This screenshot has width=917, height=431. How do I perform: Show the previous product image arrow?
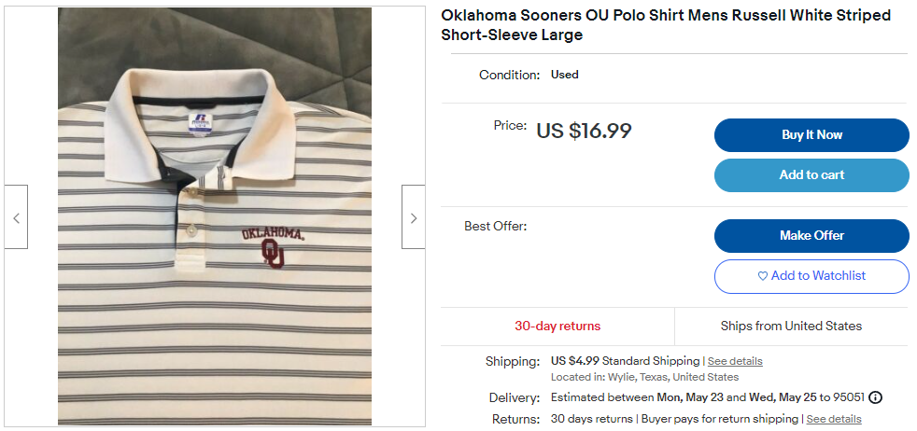(x=16, y=217)
